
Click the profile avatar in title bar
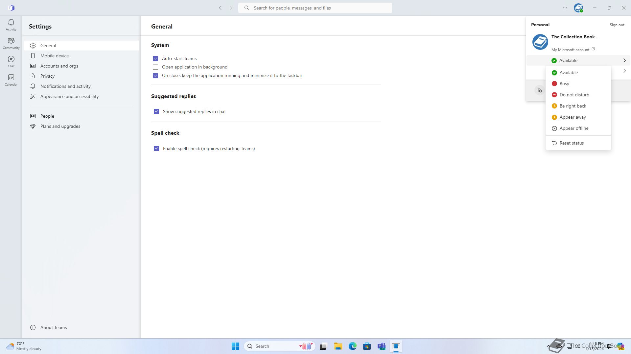tap(578, 8)
